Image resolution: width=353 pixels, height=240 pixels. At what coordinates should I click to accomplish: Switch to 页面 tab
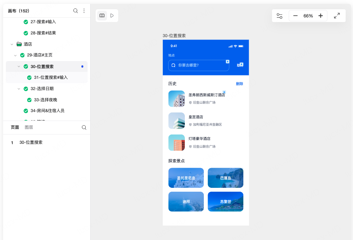click(15, 127)
